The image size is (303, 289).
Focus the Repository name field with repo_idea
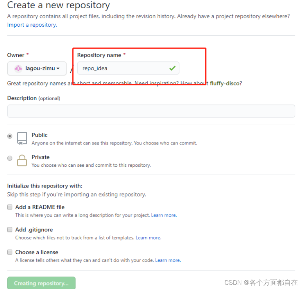coord(128,68)
